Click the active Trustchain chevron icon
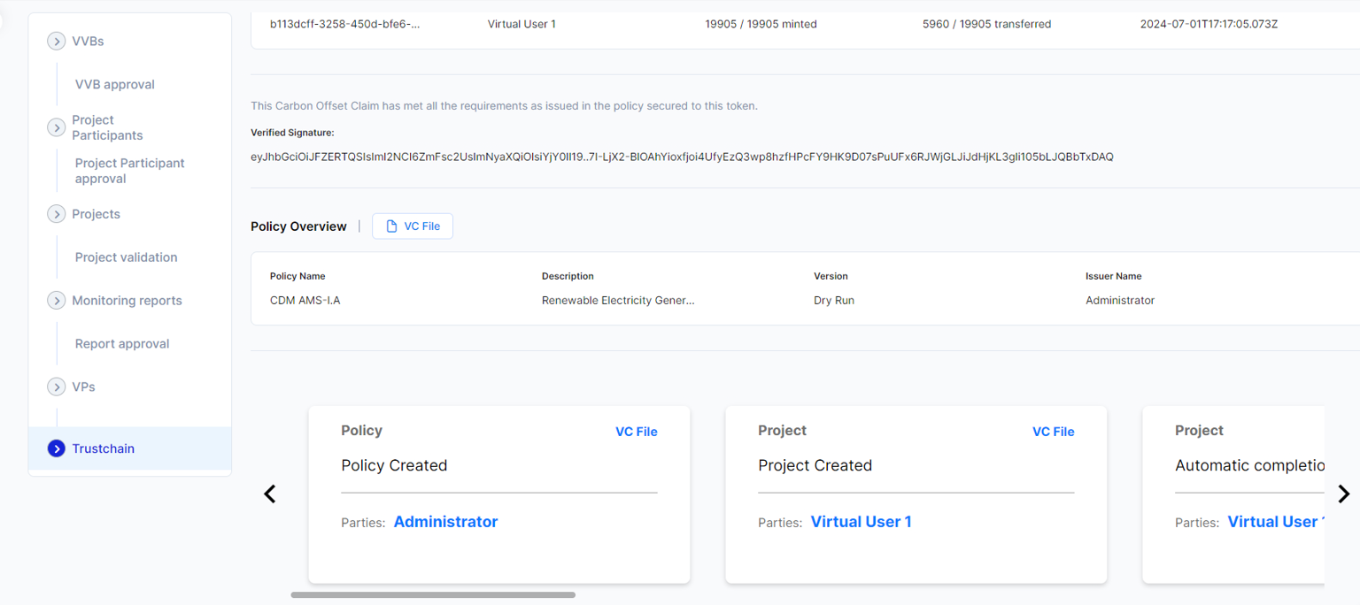 [57, 448]
